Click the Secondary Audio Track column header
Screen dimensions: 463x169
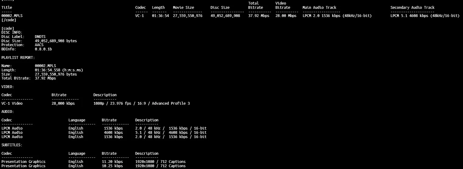click(x=412, y=8)
